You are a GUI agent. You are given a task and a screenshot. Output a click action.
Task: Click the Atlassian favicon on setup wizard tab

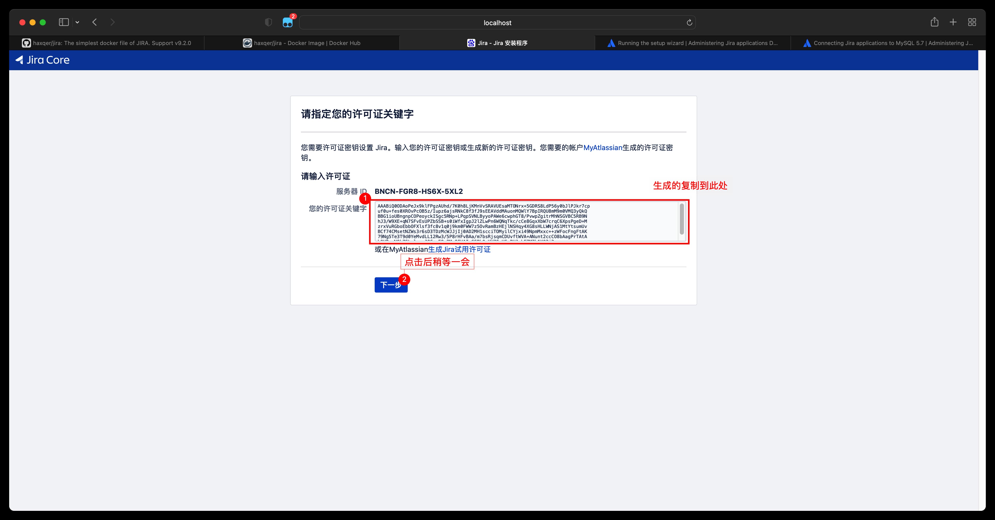[611, 43]
